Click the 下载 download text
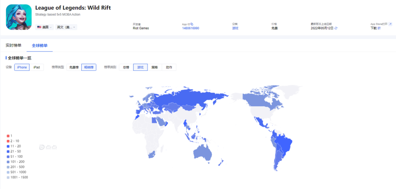This screenshot has height=189, width=396. (x=374, y=28)
